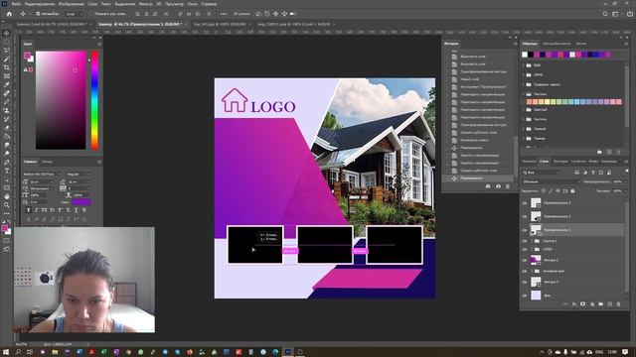Open the Файл menu
Image resolution: width=636 pixels, height=357 pixels.
pos(16,4)
